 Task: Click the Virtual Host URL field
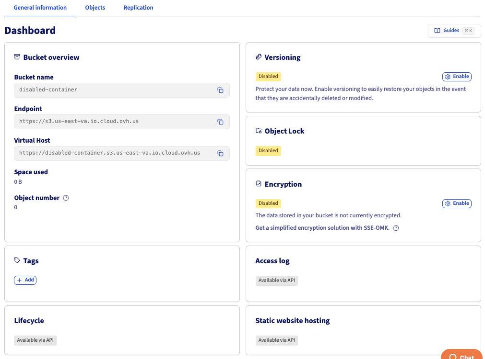pyautogui.click(x=122, y=153)
